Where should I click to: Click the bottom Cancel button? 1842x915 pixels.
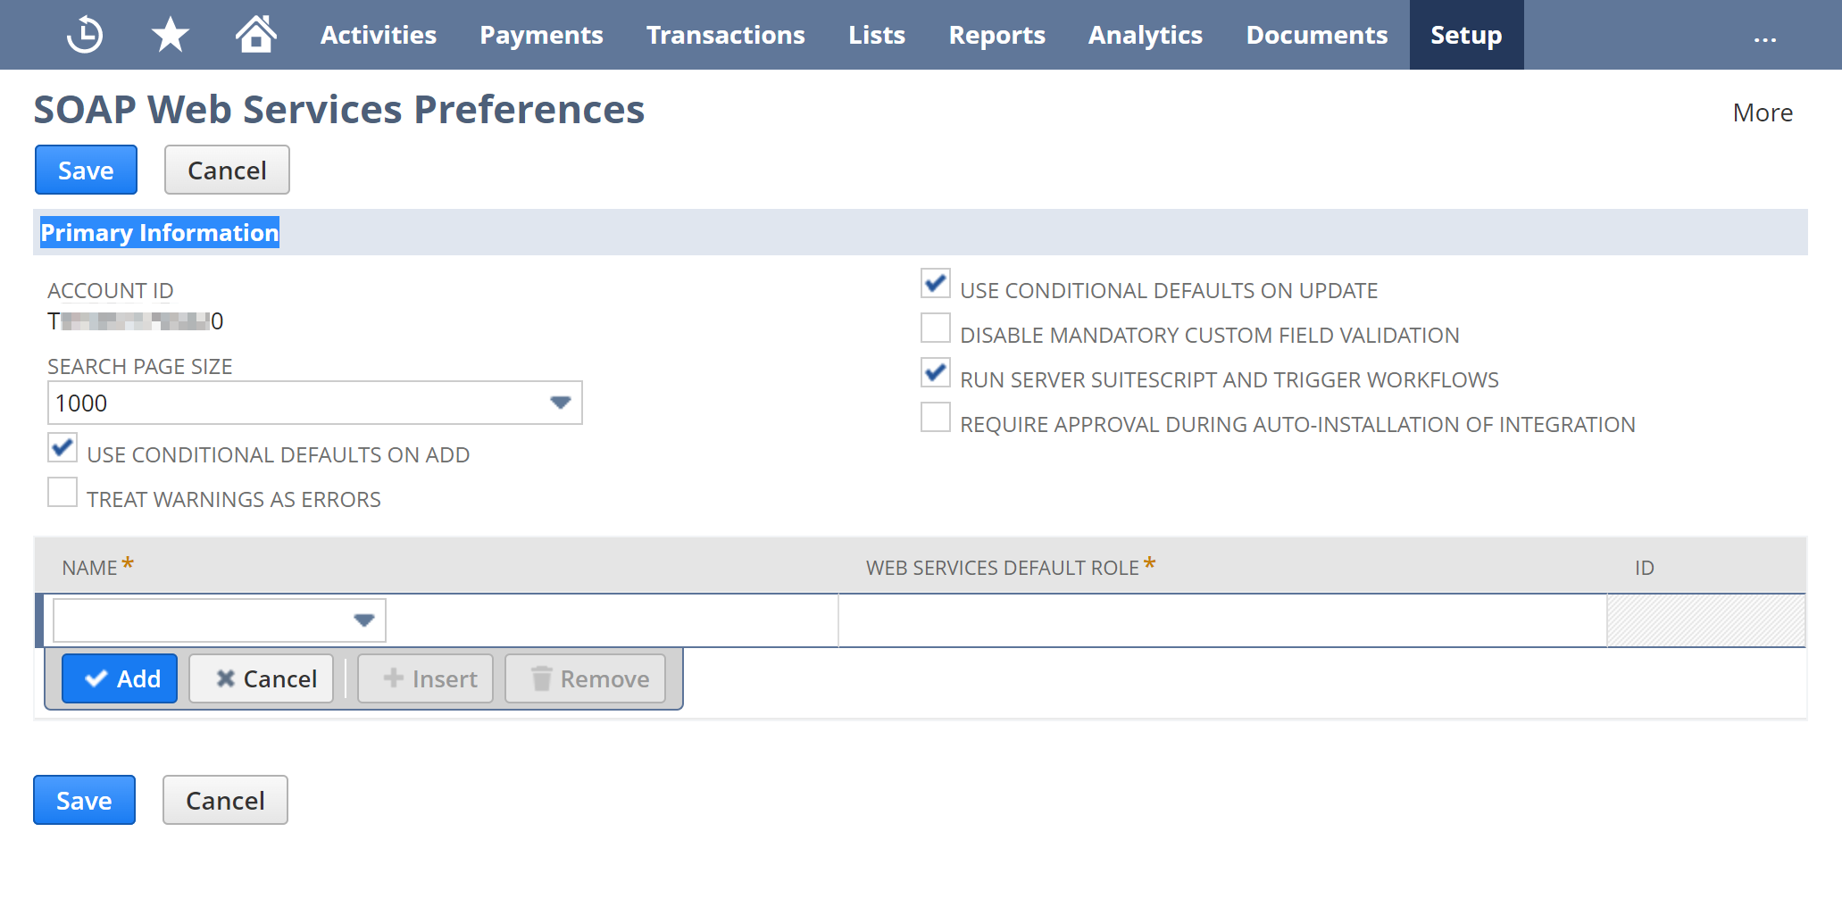tap(225, 800)
